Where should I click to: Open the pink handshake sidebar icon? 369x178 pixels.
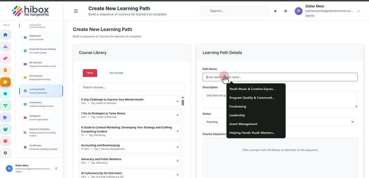pos(5,58)
